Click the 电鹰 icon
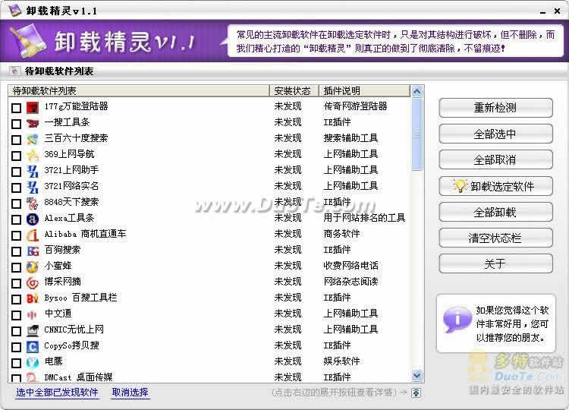 [33, 362]
